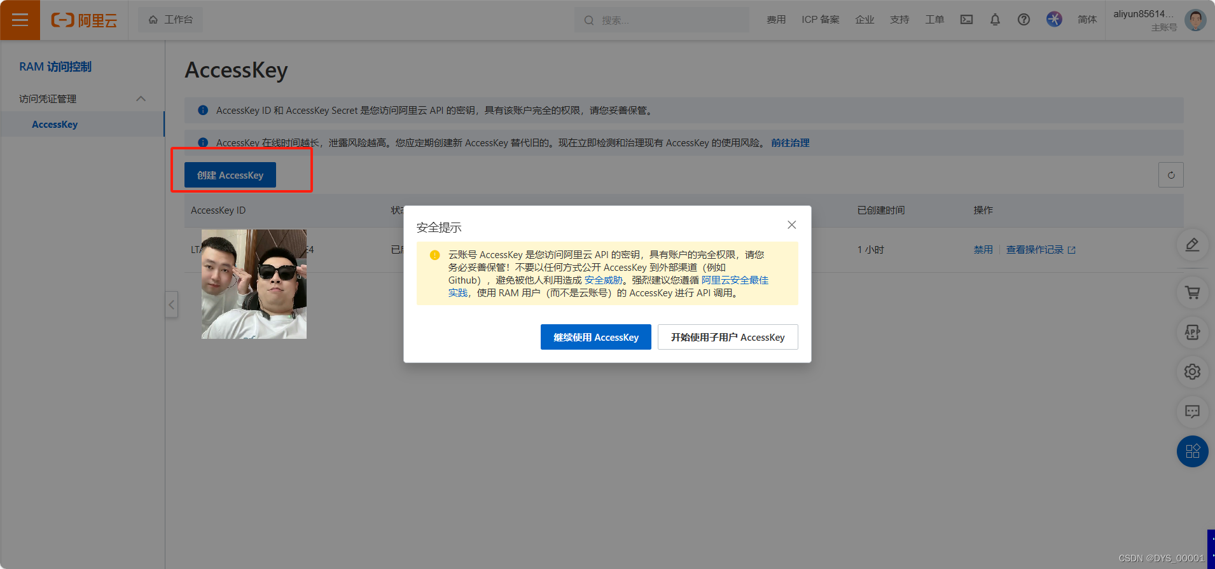Open the user avatar in top bar
Image resolution: width=1215 pixels, height=569 pixels.
(x=1195, y=20)
